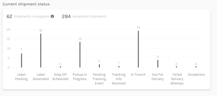217x96 pixels.
Task: Click the 284 completed shipments count
Action: pos(66,16)
